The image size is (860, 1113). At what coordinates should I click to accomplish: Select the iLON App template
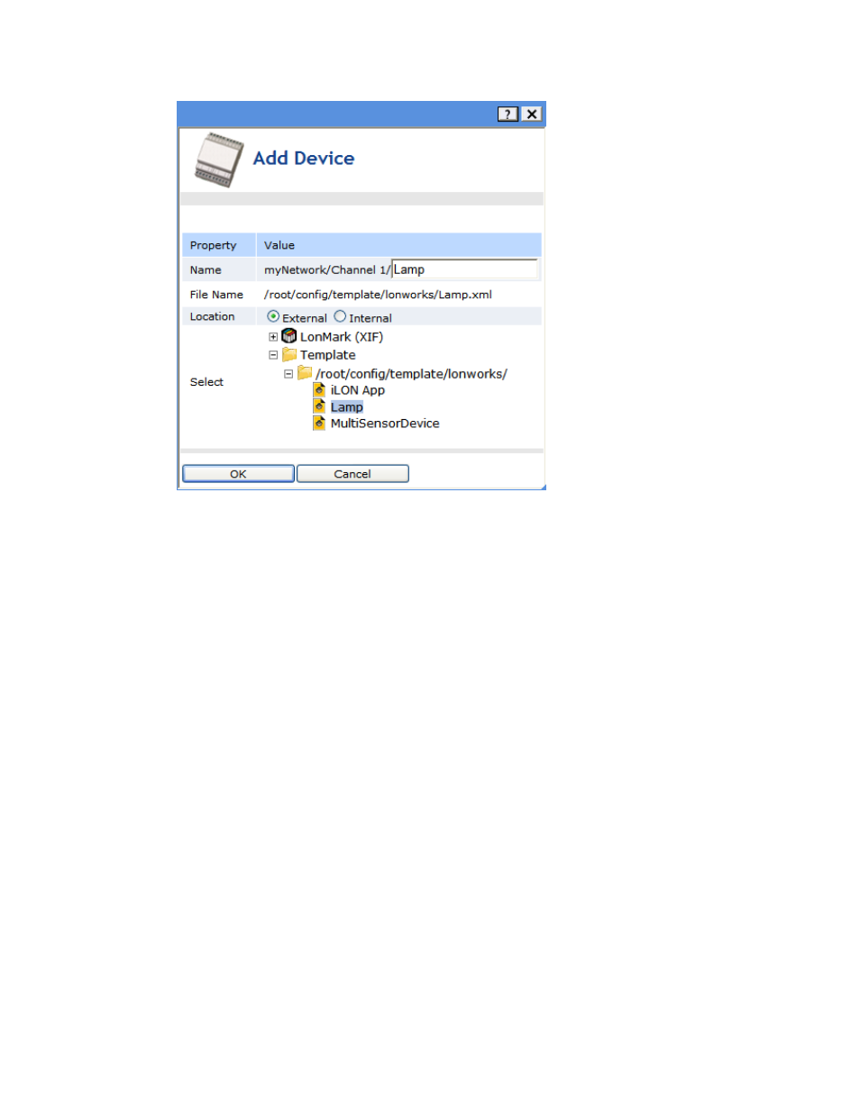pos(358,390)
